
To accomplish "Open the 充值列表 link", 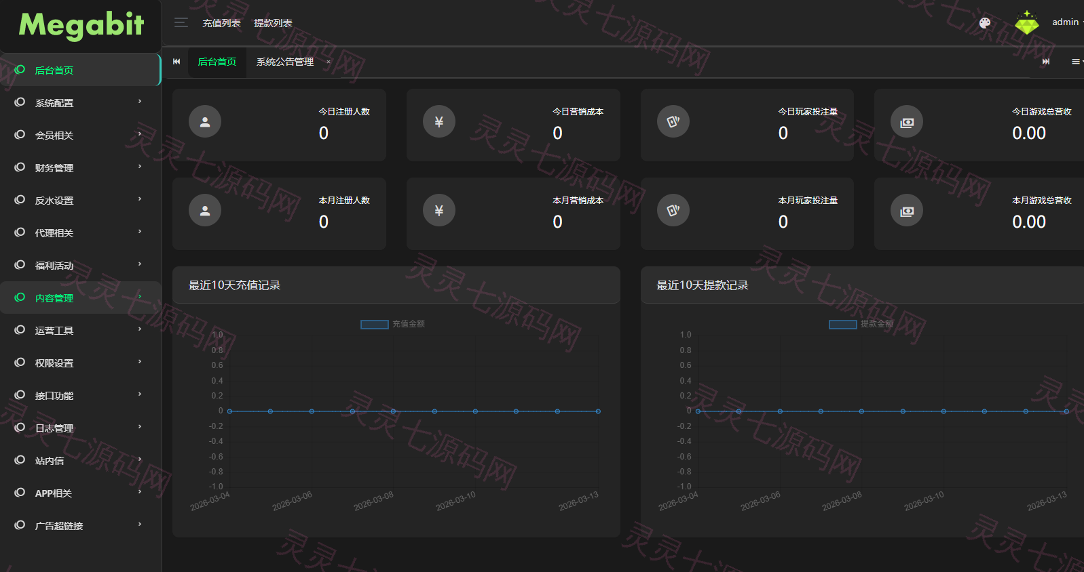I will [221, 23].
